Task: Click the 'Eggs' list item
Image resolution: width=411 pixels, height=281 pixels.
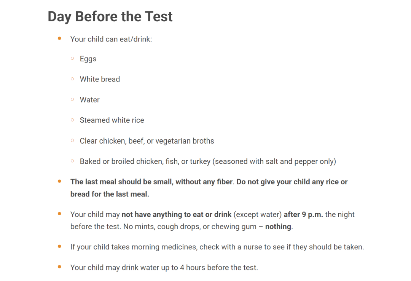Action: 88,59
